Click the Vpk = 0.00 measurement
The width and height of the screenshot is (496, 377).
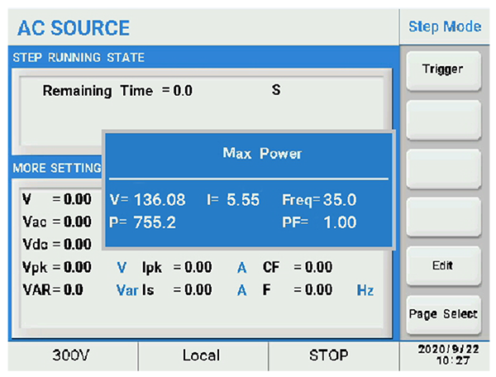(x=56, y=267)
